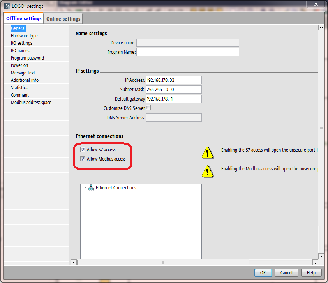Click the vertical scrollbar thumb

[x=321, y=128]
